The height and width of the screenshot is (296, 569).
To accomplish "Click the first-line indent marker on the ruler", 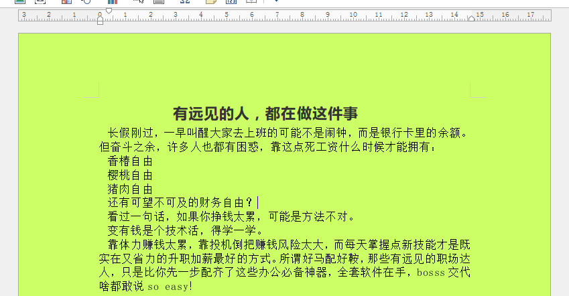I will pos(109,11).
